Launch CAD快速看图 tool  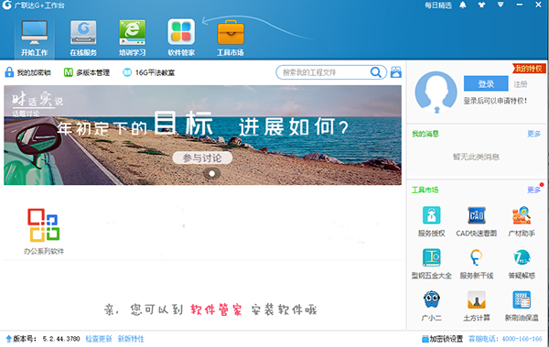[477, 222]
